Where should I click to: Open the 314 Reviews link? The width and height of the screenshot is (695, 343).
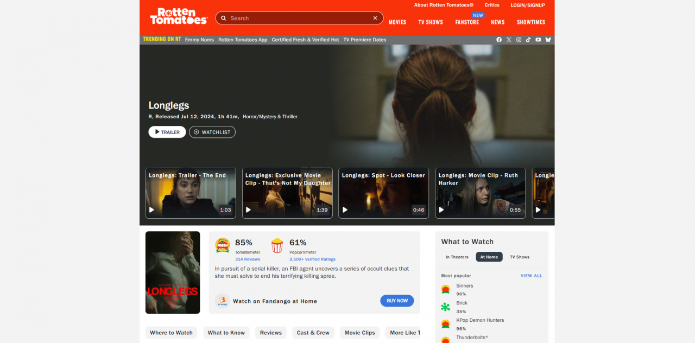click(x=248, y=259)
